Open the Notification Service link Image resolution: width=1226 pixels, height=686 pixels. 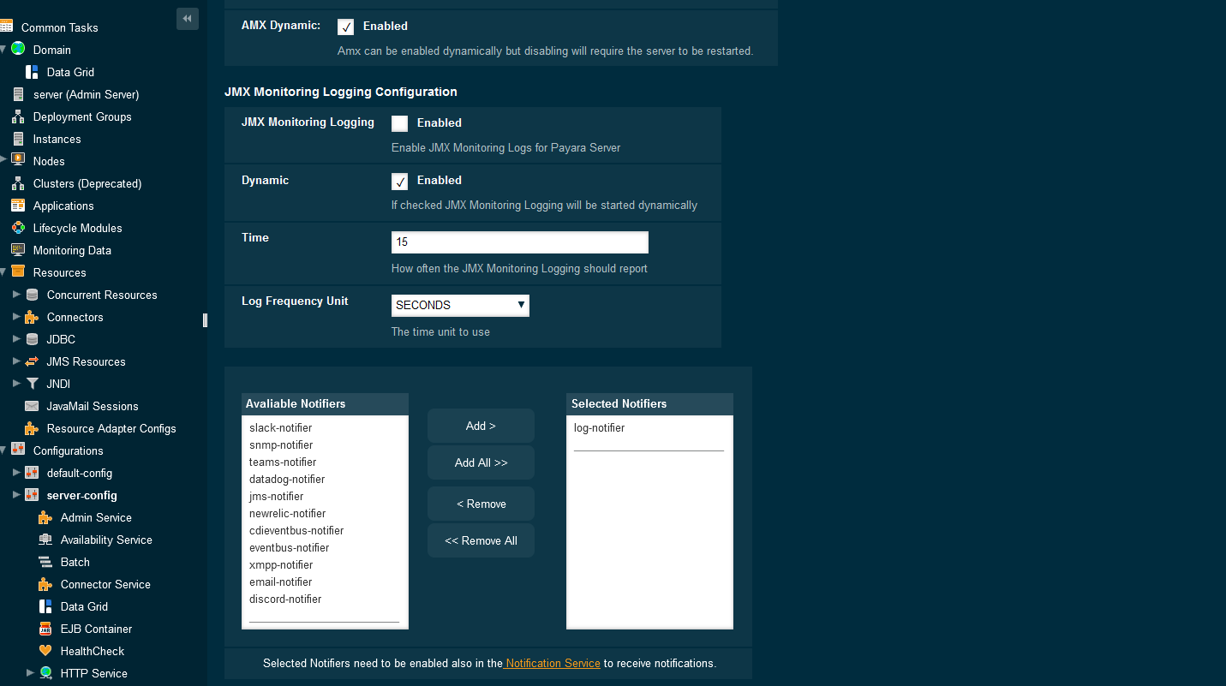552,664
